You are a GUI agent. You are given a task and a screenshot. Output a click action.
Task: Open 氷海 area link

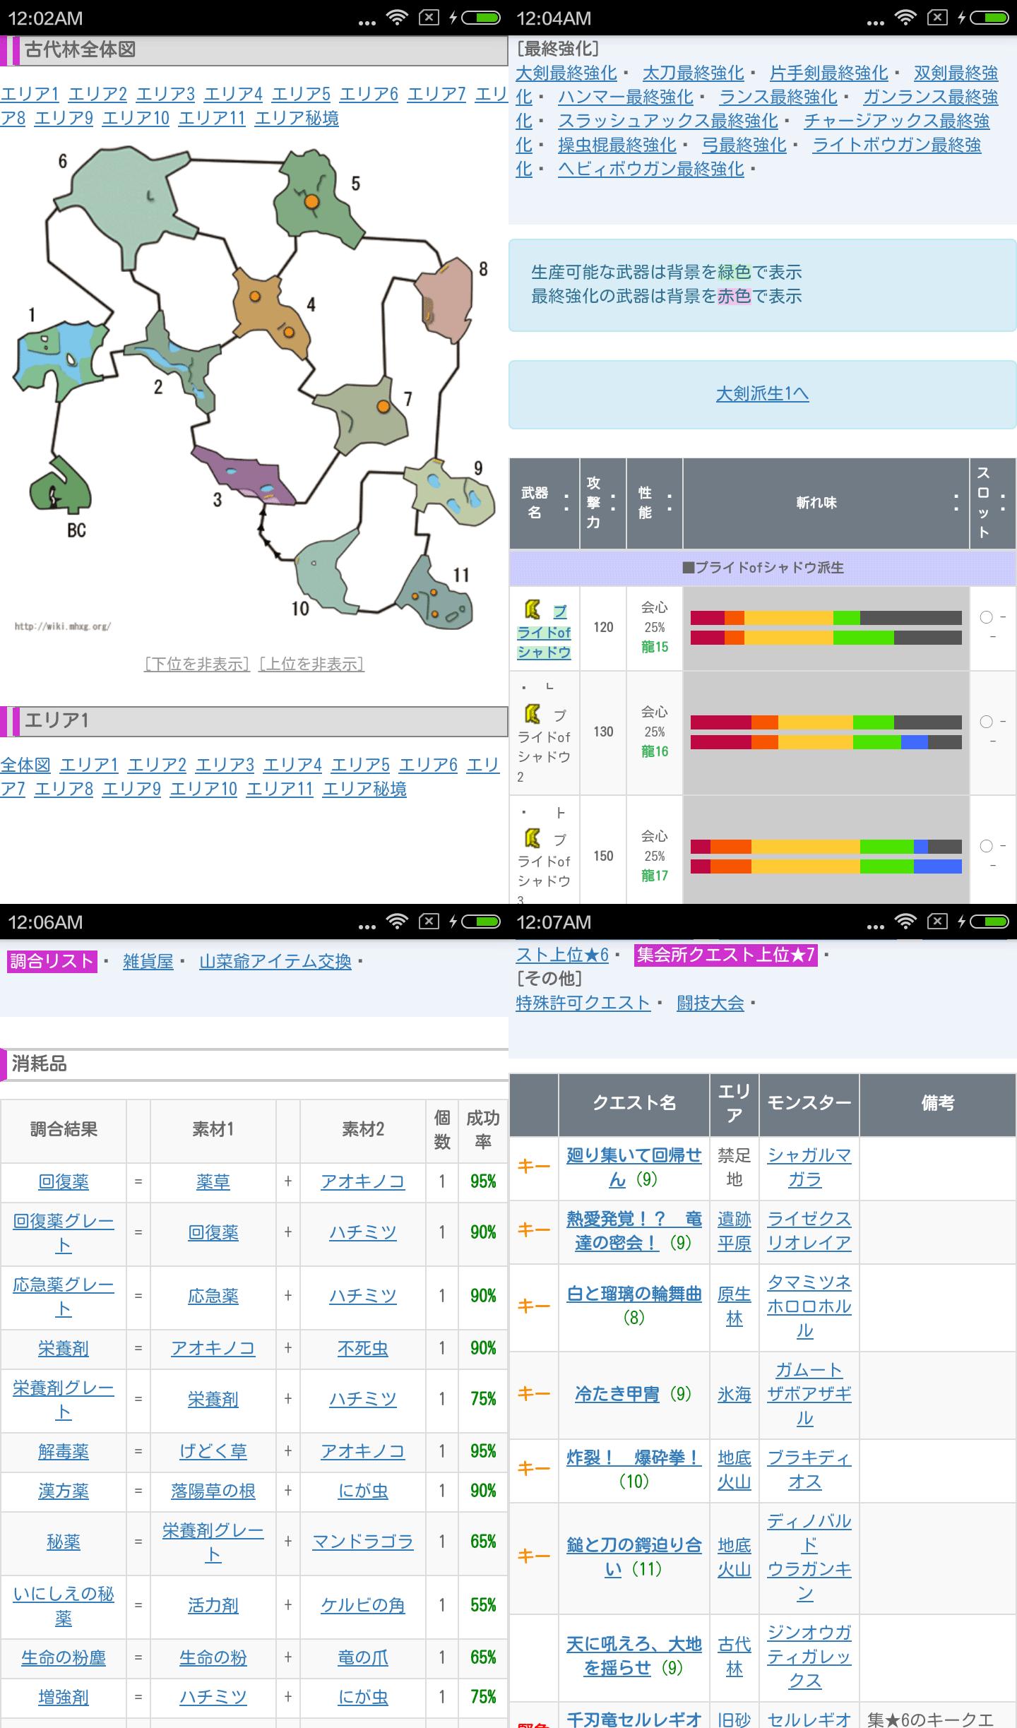(734, 1394)
